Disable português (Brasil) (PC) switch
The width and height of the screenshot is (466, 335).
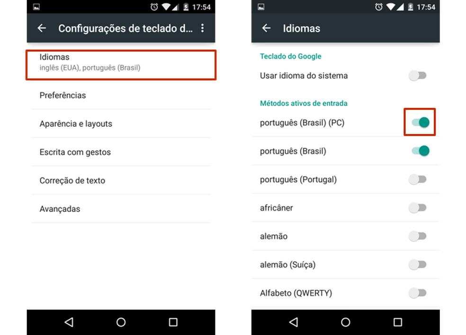point(420,123)
